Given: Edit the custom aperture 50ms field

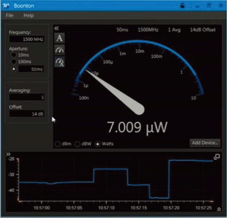Looking at the screenshot, I should tap(31, 69).
